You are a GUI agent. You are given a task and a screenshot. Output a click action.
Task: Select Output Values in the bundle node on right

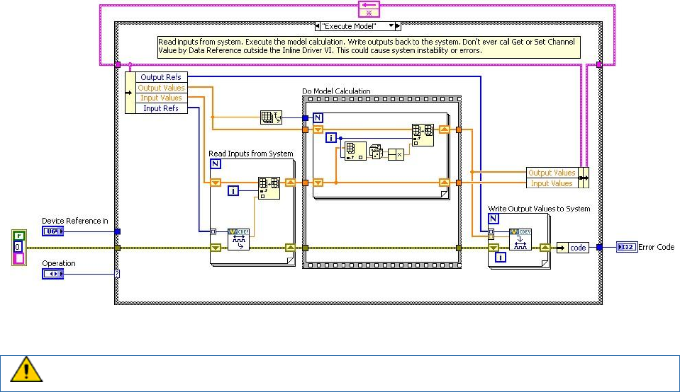pos(552,173)
